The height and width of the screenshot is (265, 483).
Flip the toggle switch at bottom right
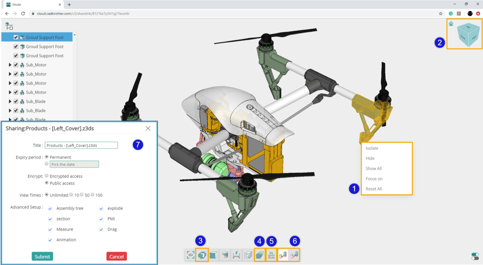pyautogui.click(x=475, y=258)
